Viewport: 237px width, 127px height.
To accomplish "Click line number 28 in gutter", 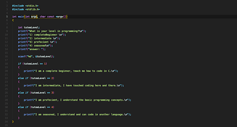I will (x=6, y=100).
